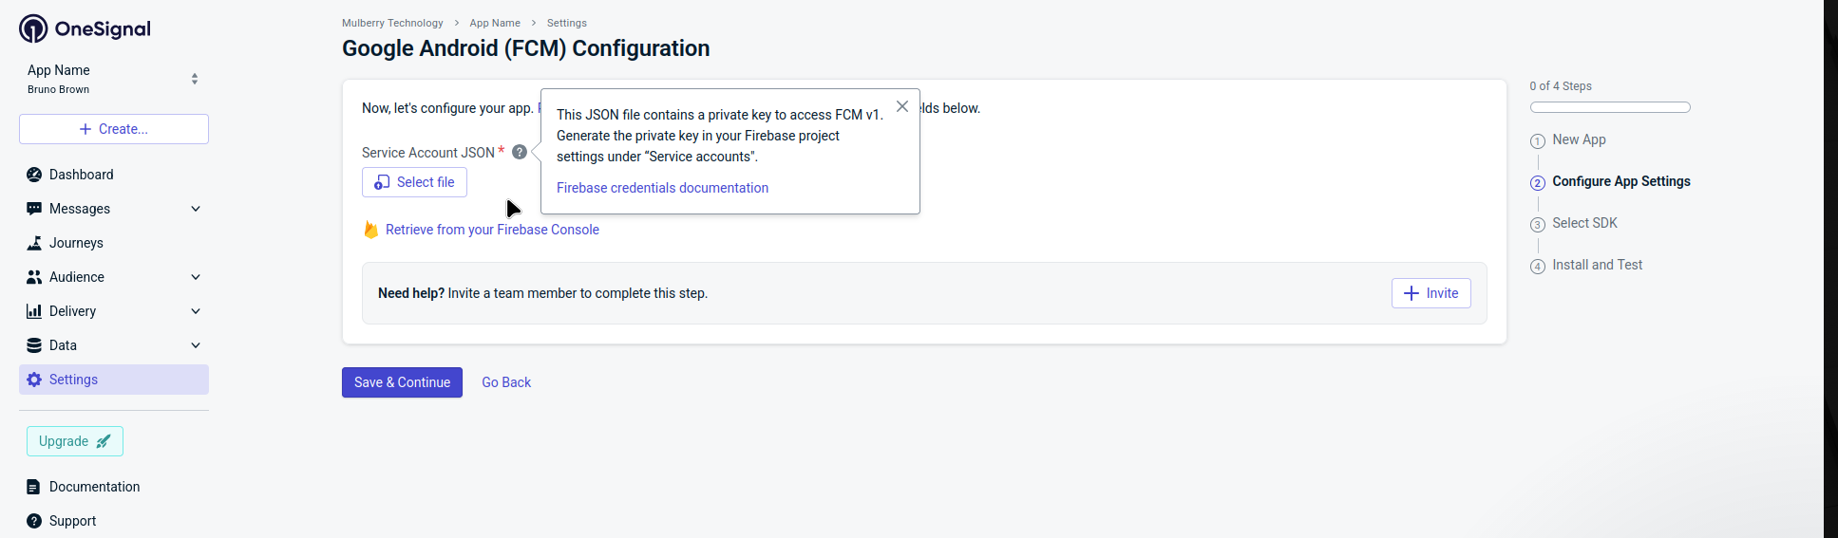Click the Mulberry Technology breadcrumb
This screenshot has height=538, width=1838.
[x=392, y=23]
